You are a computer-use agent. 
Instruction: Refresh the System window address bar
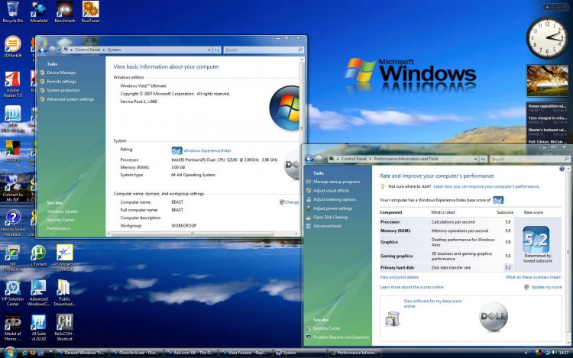[217, 50]
